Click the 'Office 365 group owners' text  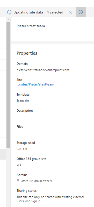coord(36,181)
